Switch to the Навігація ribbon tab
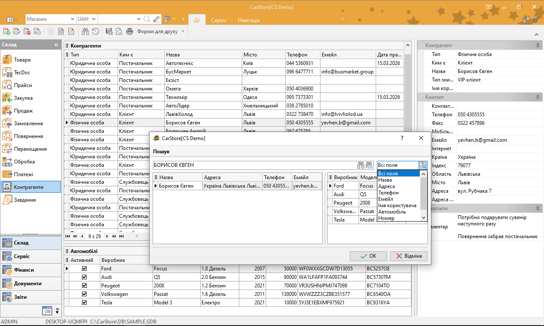The height and width of the screenshot is (326, 544). 249,20
